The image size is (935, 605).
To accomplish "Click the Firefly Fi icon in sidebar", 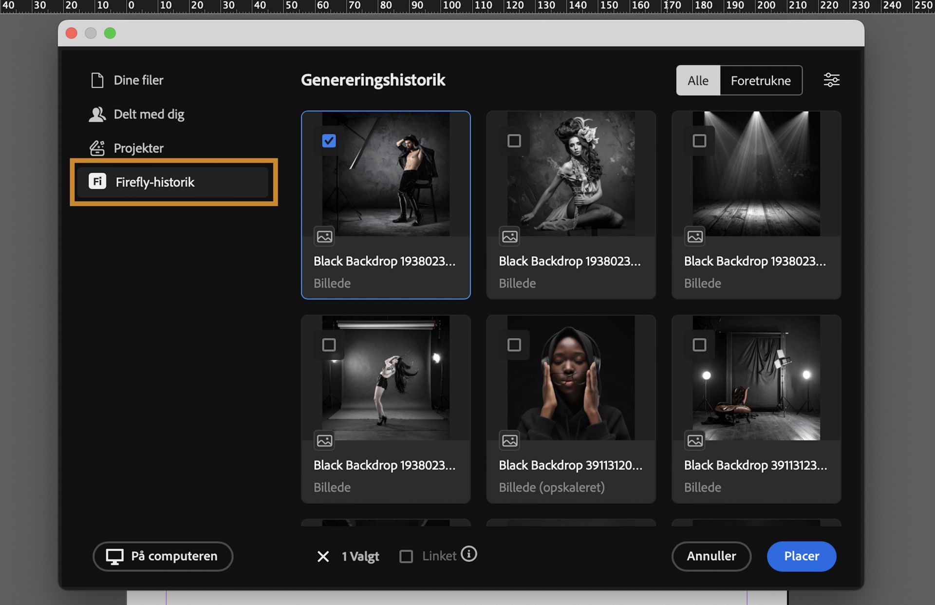I will pos(97,181).
